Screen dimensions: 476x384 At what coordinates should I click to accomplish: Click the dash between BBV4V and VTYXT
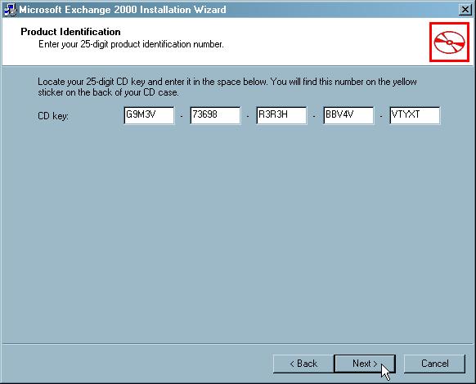pyautogui.click(x=381, y=116)
